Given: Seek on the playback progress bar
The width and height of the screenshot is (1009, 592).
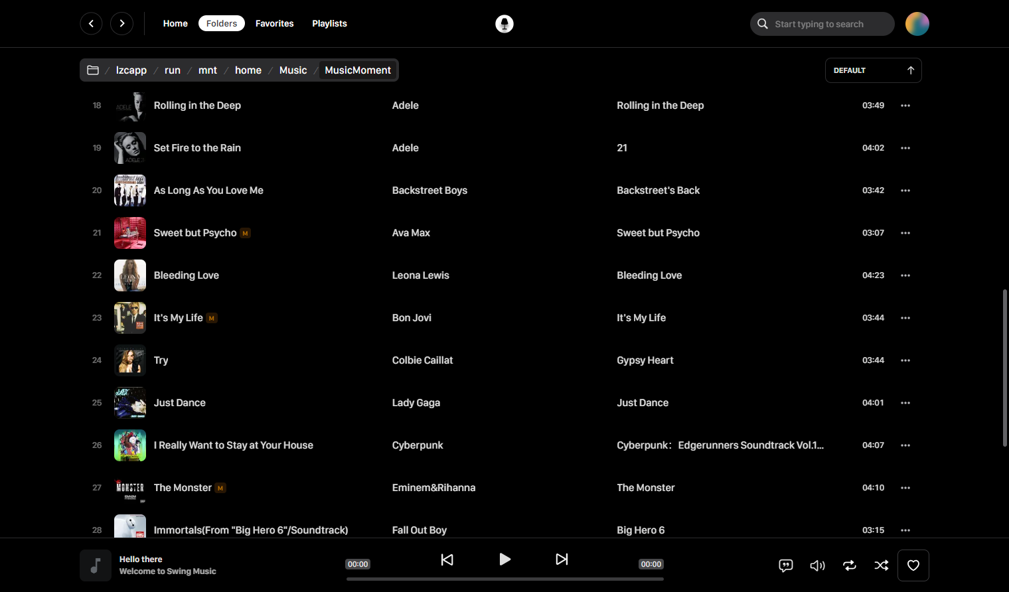Looking at the screenshot, I should point(504,579).
